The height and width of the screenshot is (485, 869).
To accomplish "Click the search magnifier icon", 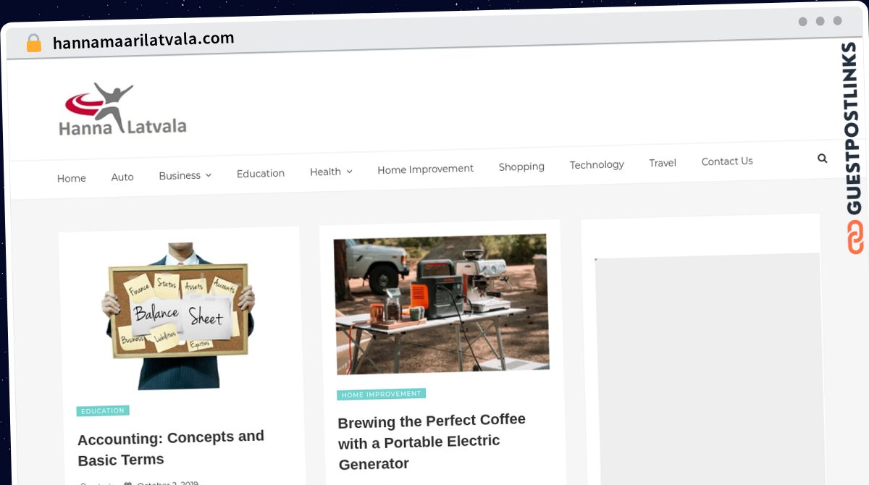I will click(x=822, y=158).
